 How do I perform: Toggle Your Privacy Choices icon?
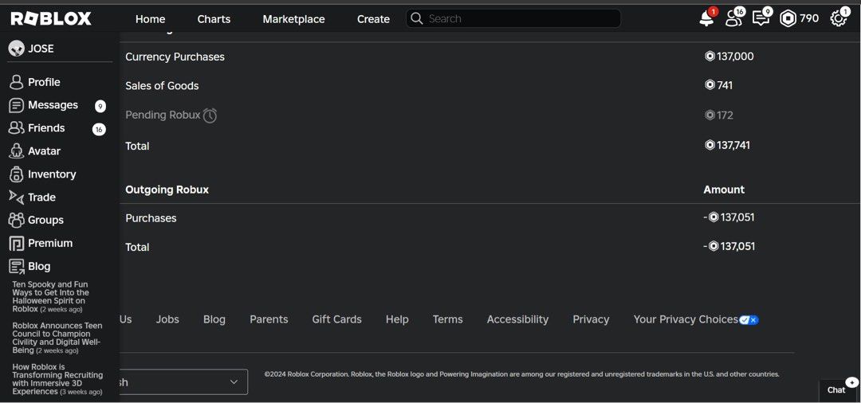pos(749,319)
